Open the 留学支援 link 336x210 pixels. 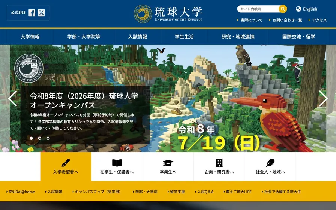point(177,192)
